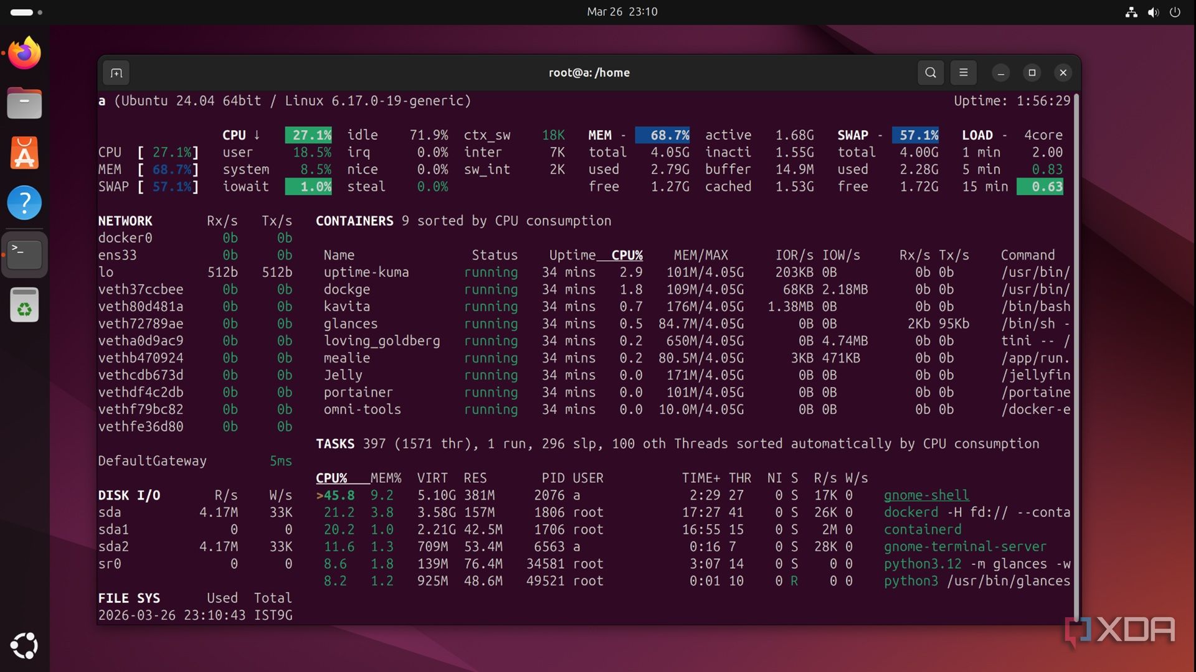
Task: Open the clock showing Mar 26 23:10
Action: (622, 12)
